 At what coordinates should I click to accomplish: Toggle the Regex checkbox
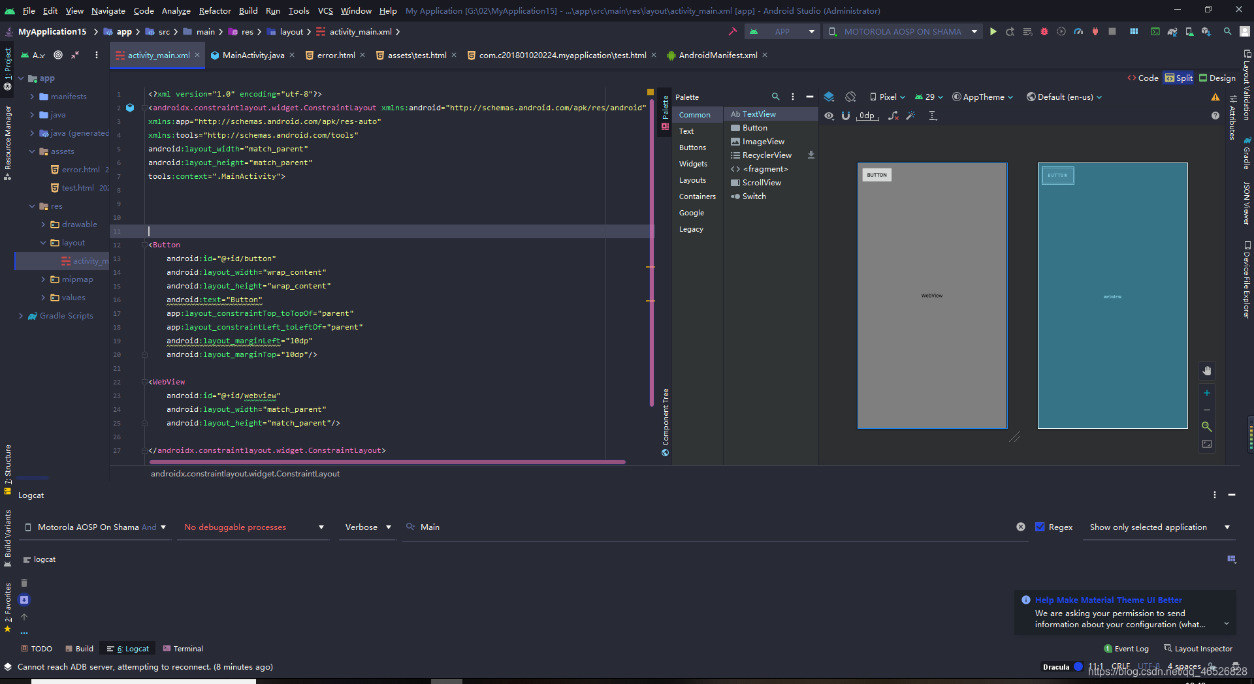point(1040,527)
